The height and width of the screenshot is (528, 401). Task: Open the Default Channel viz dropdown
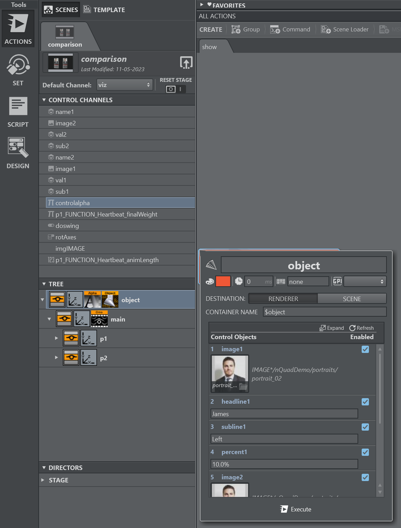click(124, 85)
